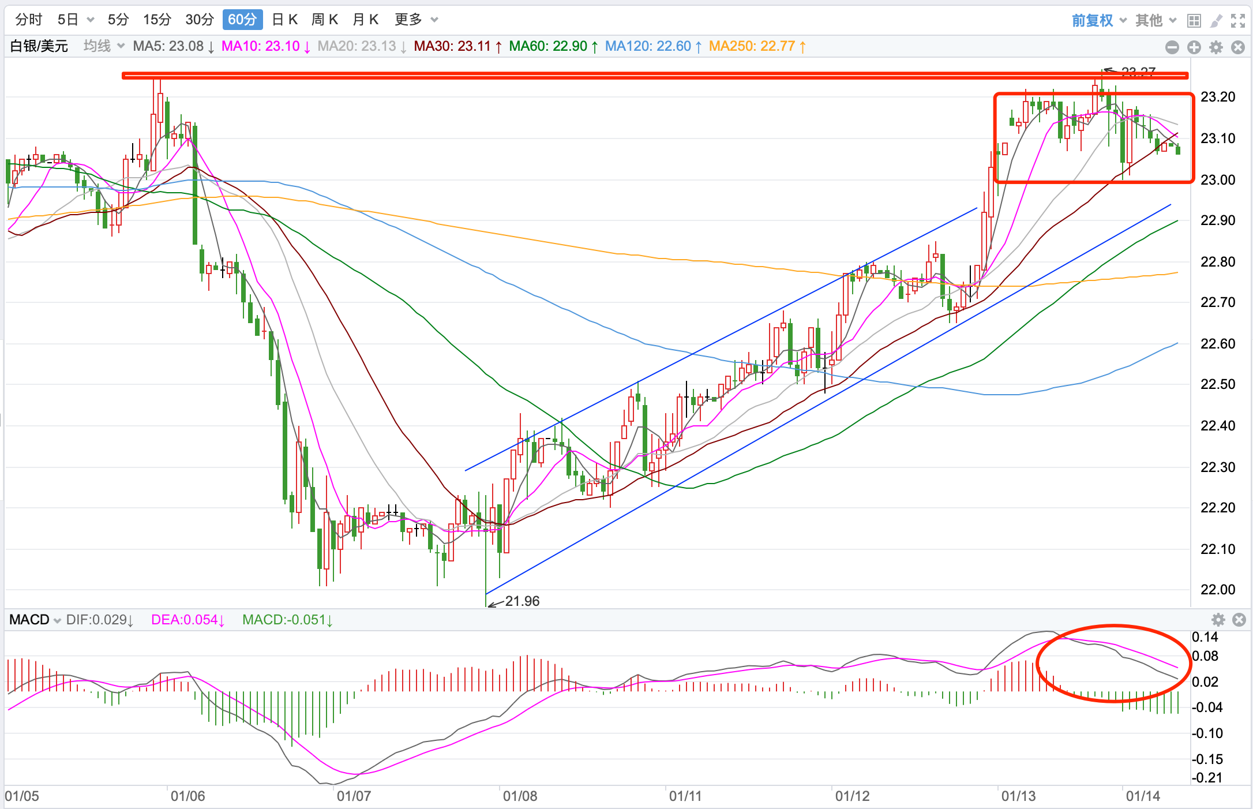Screen dimensions: 1253x809
Task: Remove the moving average indicator
Action: [1238, 47]
